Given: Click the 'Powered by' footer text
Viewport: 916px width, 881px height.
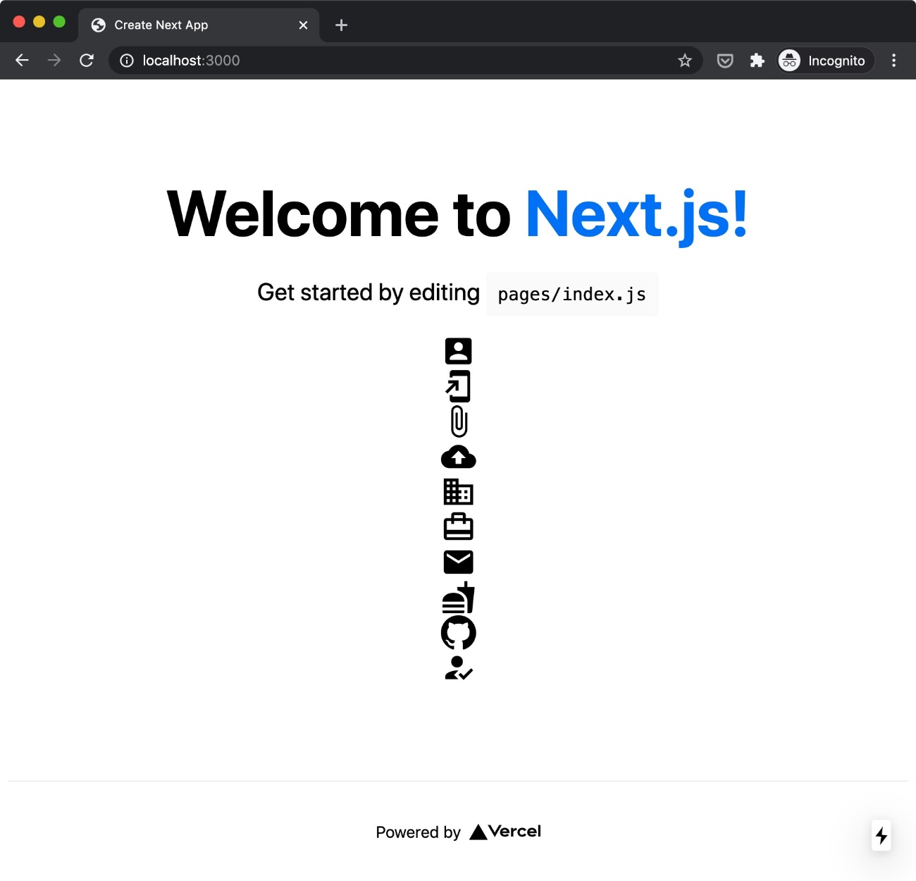Looking at the screenshot, I should coord(419,832).
